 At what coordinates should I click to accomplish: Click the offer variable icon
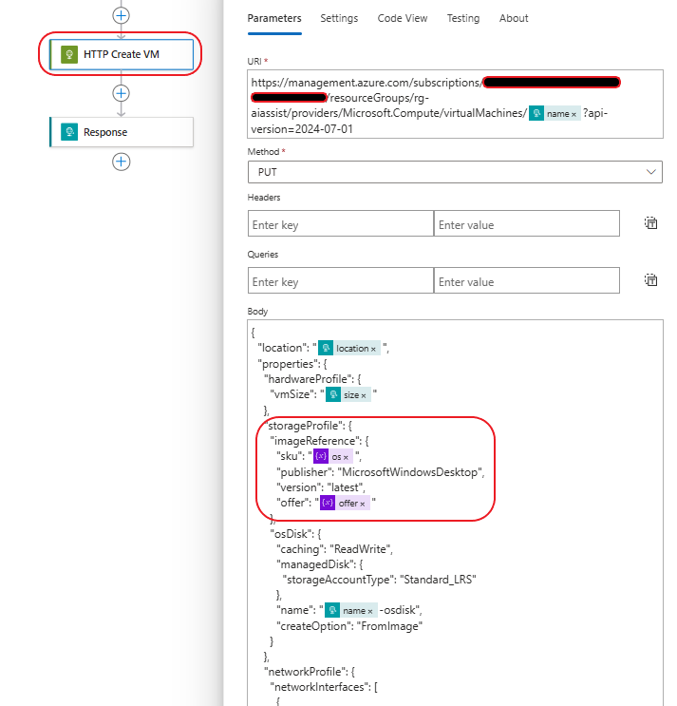click(328, 503)
